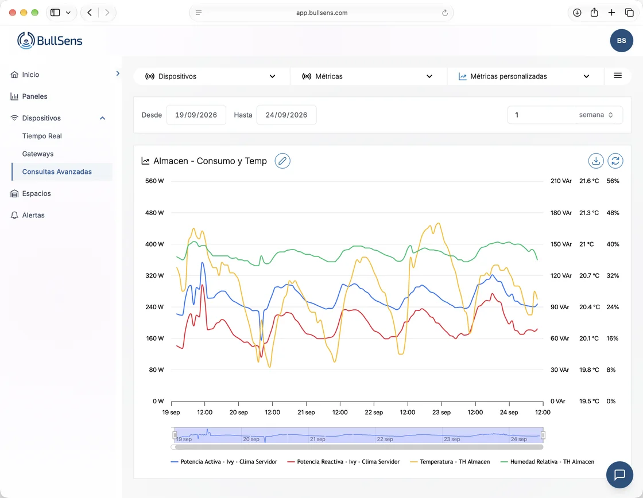Open the chat support bubble
The image size is (643, 498).
[x=619, y=474]
